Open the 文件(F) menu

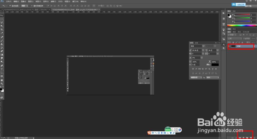point(8,2)
